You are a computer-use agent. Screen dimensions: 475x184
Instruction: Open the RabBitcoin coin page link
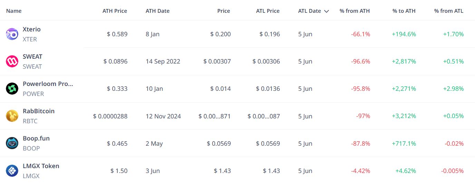coord(39,111)
